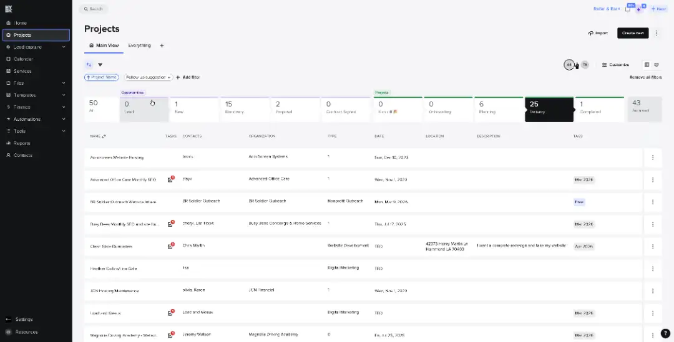Select Projects in the sidebar menu
The width and height of the screenshot is (674, 342).
(x=36, y=35)
